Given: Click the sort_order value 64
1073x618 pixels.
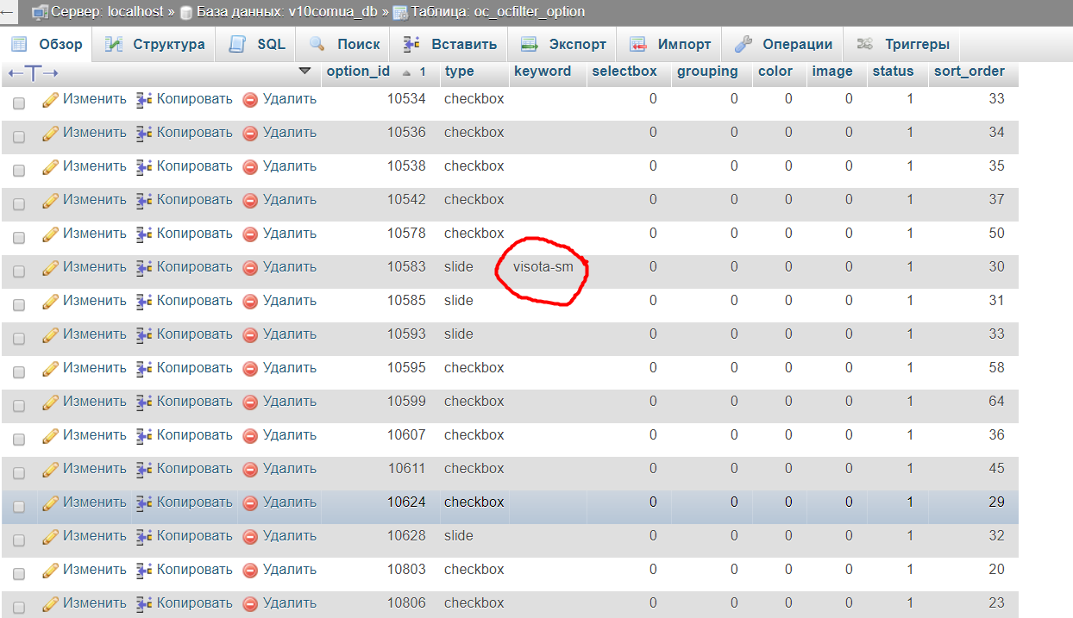Looking at the screenshot, I should coord(997,402).
